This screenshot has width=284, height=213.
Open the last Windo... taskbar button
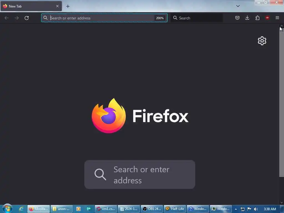coord(221,209)
